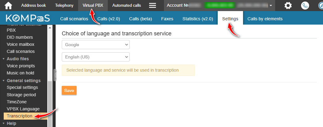Open the Home icon in top bar
This screenshot has height=127, width=323.
coord(8,6)
